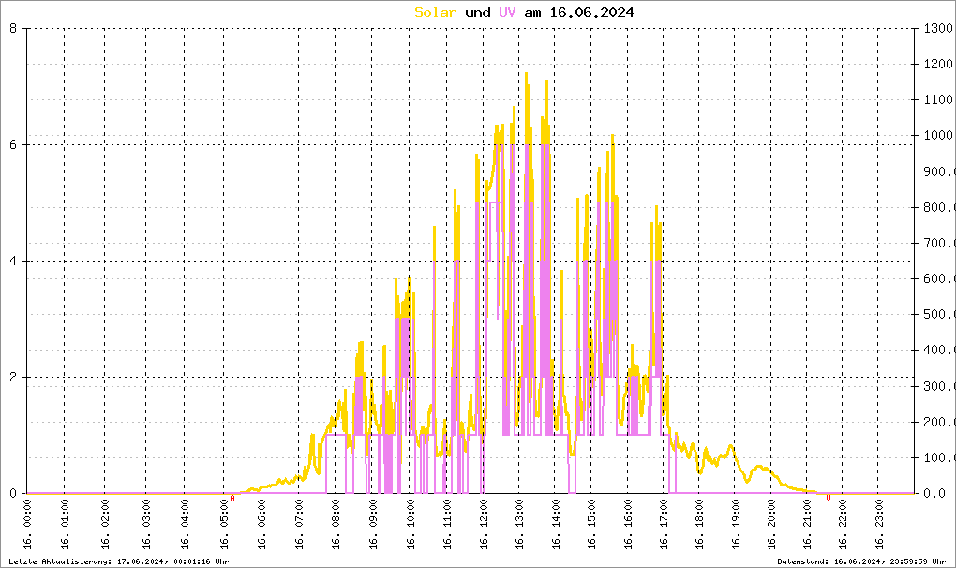Click the time label '16. 20:00'

[x=771, y=524]
